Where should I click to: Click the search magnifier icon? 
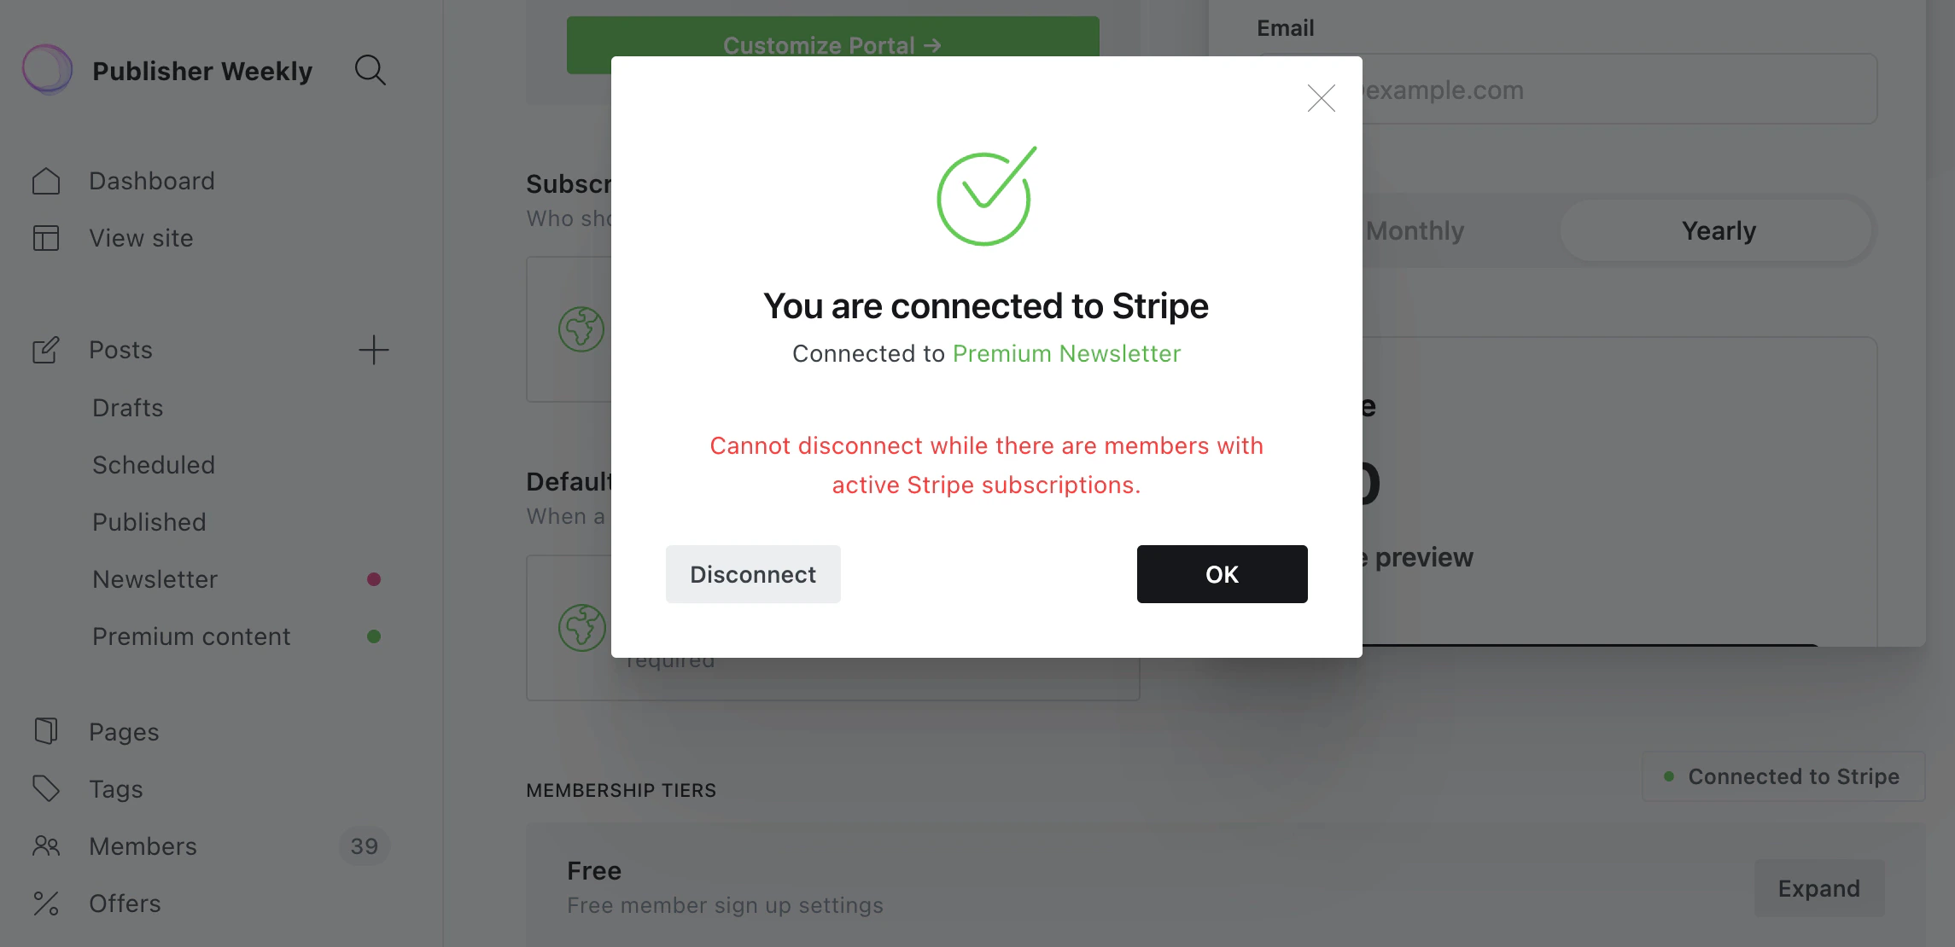point(370,70)
